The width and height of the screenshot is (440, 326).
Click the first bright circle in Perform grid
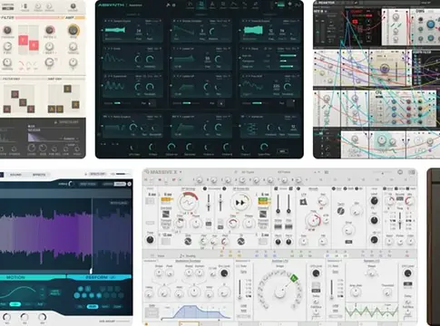tap(81, 289)
